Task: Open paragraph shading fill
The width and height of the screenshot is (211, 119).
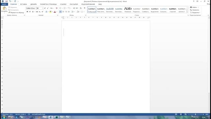Action: click(78, 12)
